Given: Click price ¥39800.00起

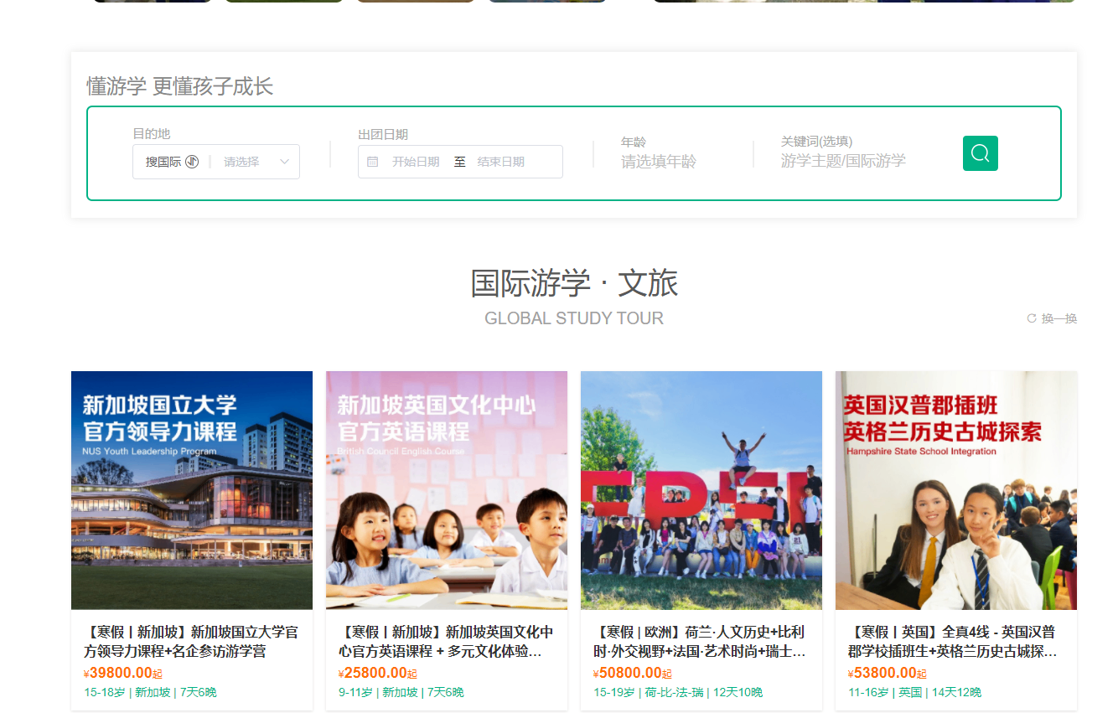Looking at the screenshot, I should click(x=123, y=673).
